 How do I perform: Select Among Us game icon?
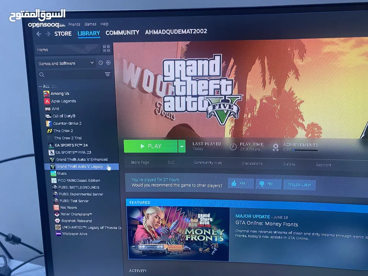coord(46,94)
